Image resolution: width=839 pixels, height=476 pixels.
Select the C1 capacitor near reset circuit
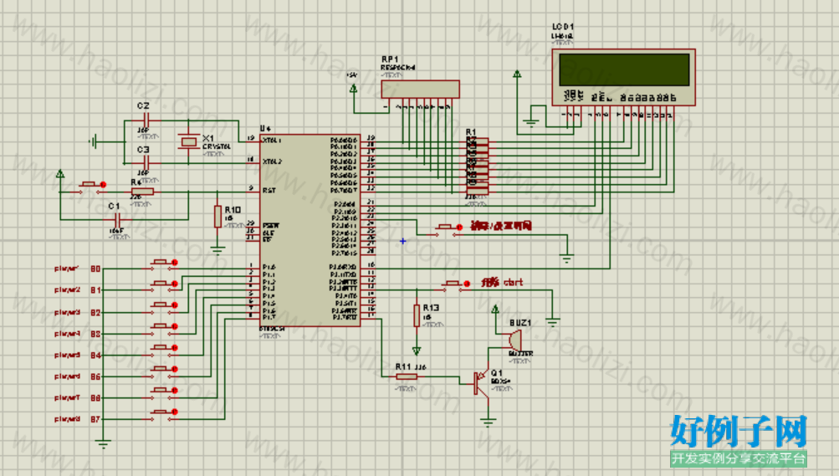pos(118,219)
